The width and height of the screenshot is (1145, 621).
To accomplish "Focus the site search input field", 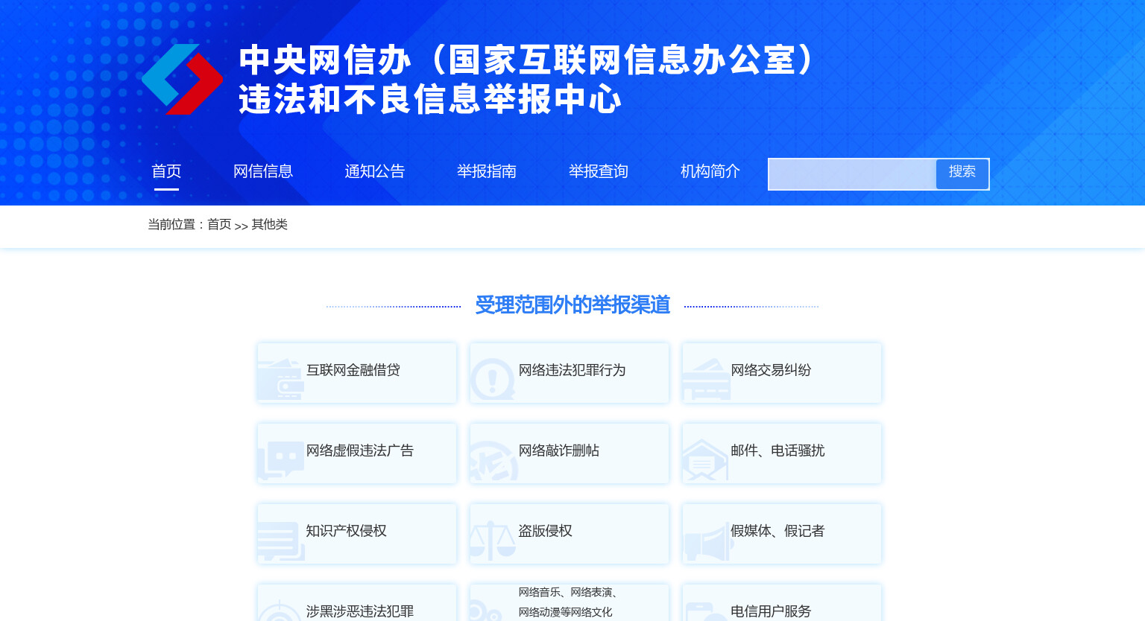I will tap(853, 174).
